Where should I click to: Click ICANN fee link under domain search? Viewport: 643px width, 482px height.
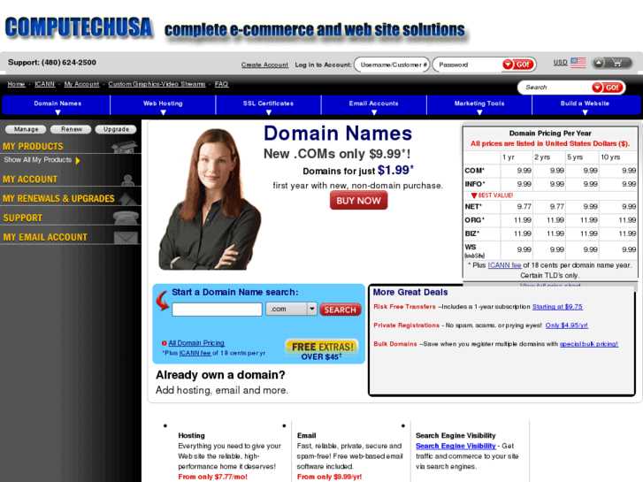tap(195, 353)
